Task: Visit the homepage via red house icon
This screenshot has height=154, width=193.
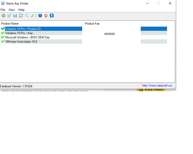Action: (x=46, y=16)
